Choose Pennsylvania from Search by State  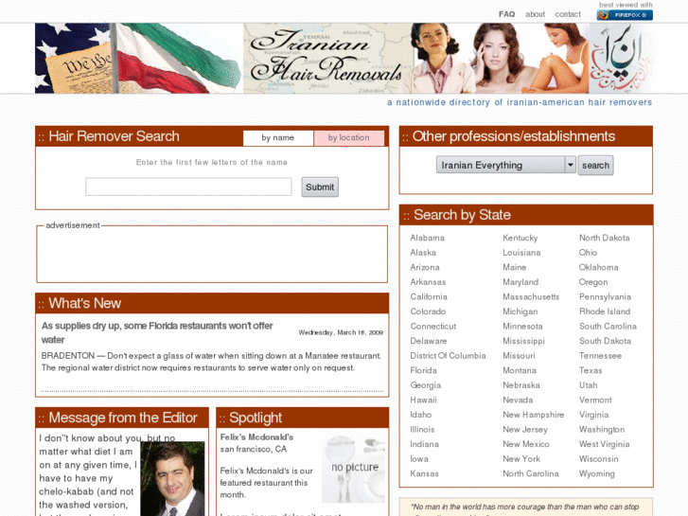(605, 296)
